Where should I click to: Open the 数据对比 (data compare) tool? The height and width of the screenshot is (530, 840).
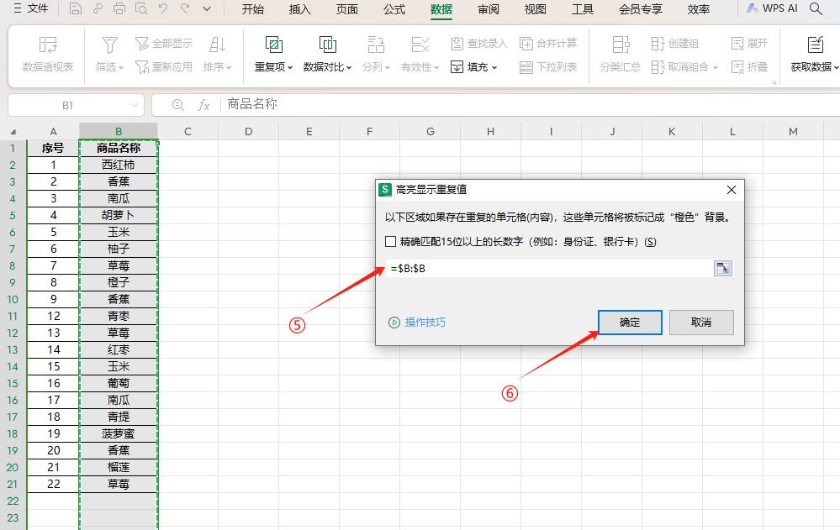click(x=327, y=45)
